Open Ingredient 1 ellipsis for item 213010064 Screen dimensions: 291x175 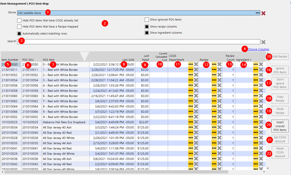tap(255, 106)
